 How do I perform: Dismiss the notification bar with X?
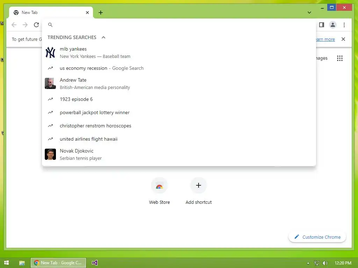coord(343,39)
